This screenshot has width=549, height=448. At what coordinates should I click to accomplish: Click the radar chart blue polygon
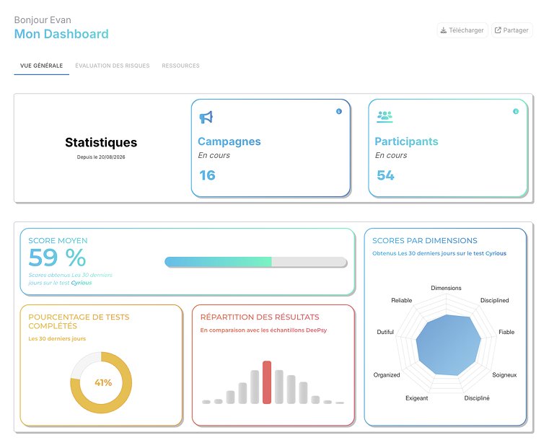coord(449,346)
